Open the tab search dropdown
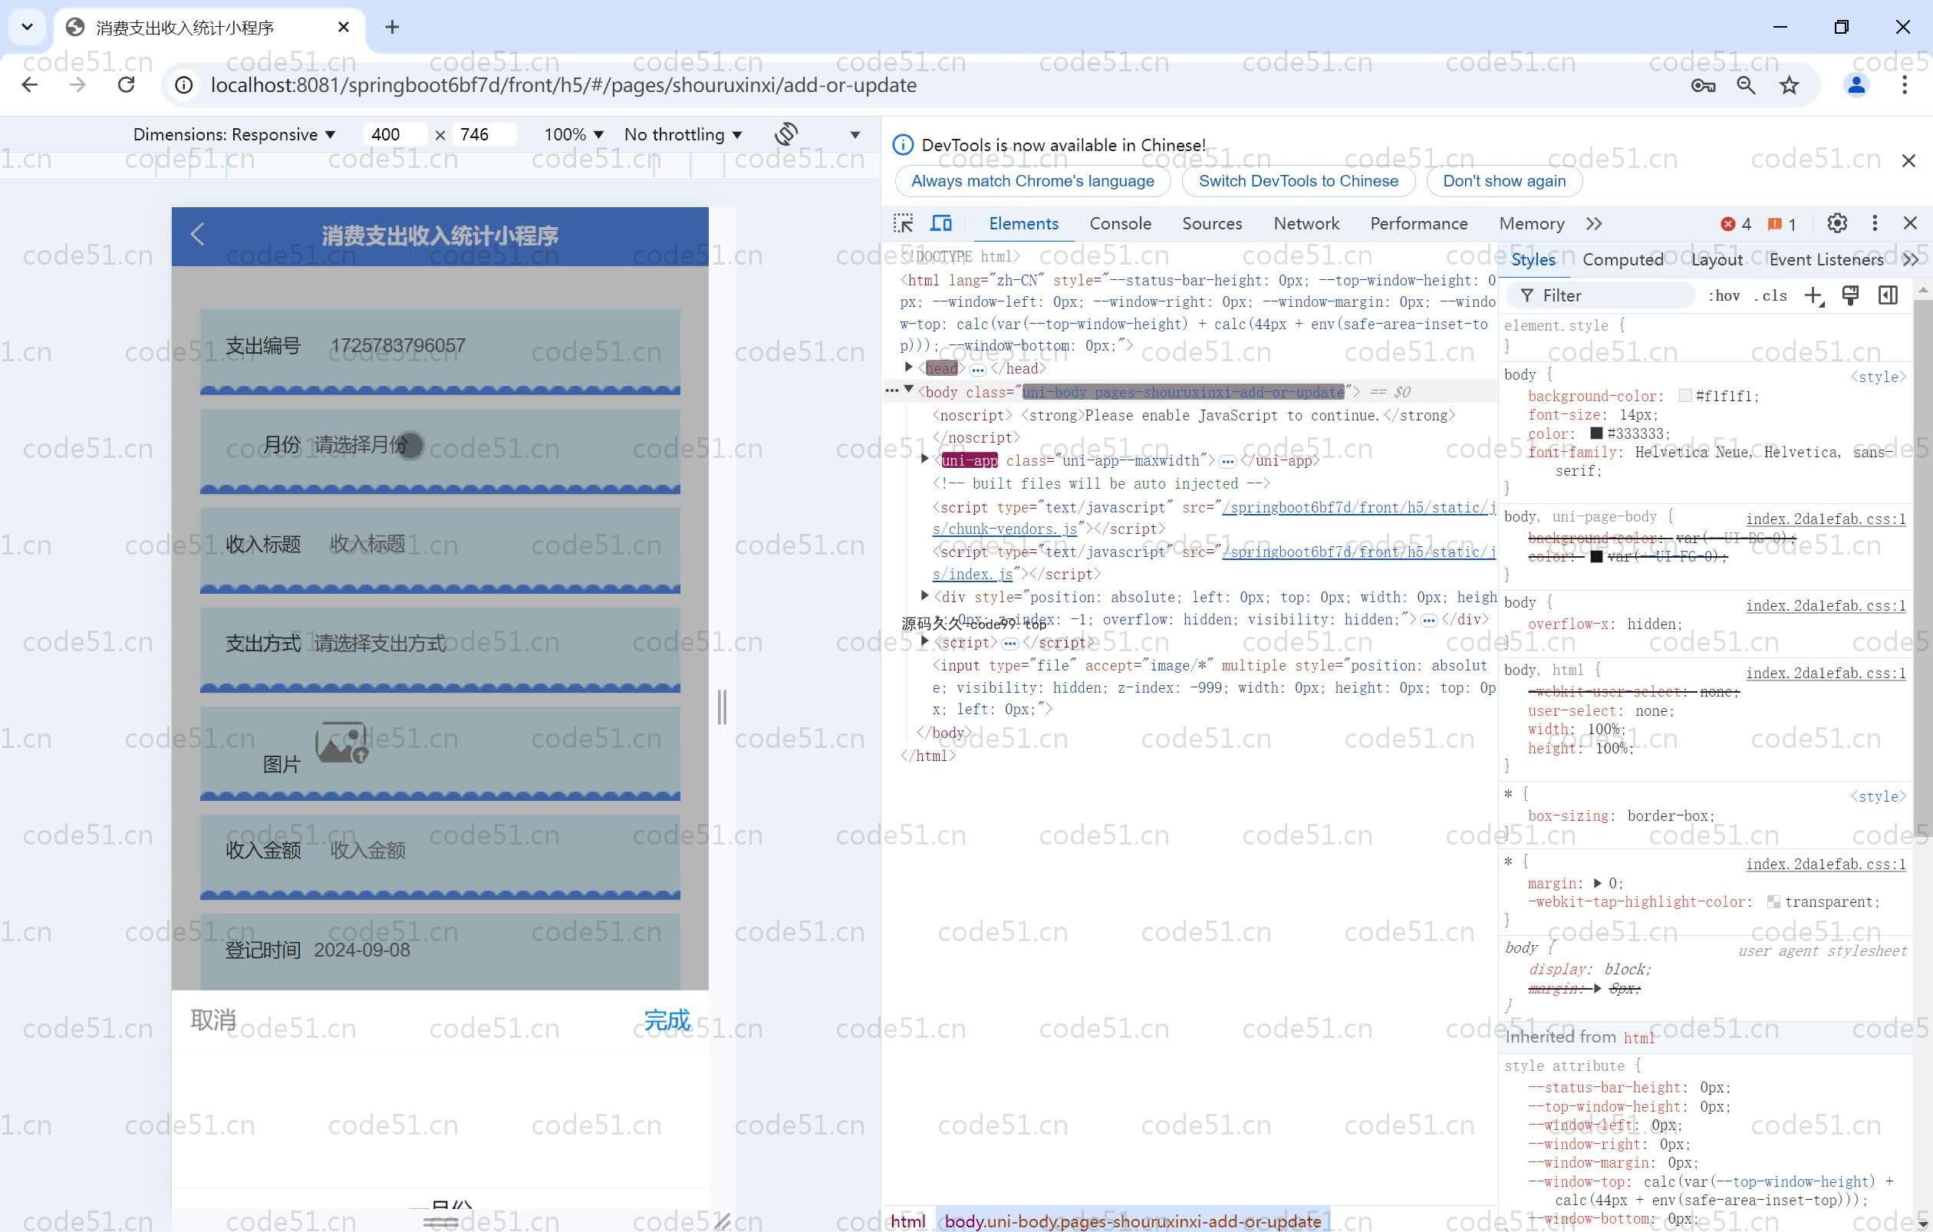The image size is (1933, 1232). tap(28, 28)
